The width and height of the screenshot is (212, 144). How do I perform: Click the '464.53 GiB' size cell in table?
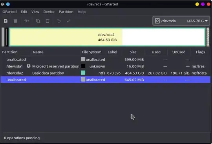[134, 73]
